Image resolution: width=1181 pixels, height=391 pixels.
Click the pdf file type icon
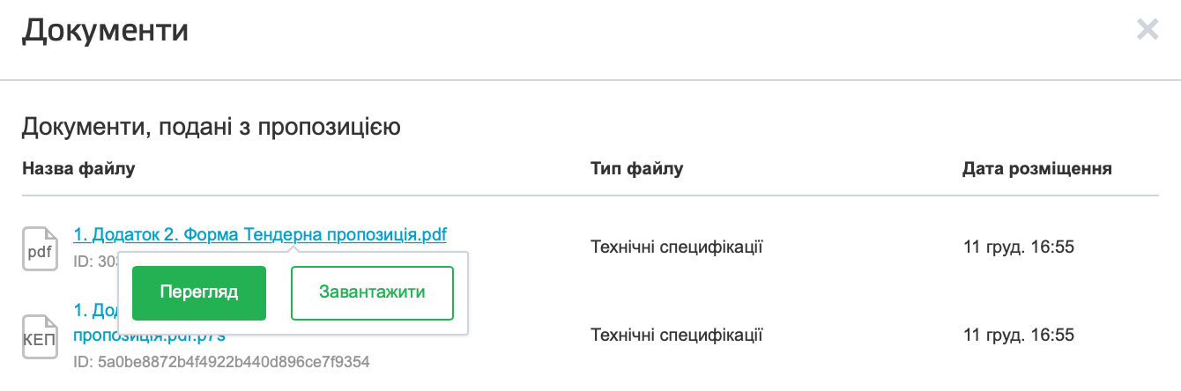pyautogui.click(x=39, y=248)
